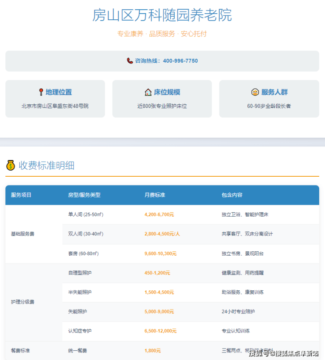Viewport: 325px width, 360px height.
Task: Click the price 1,500-4,500元
Action: [159, 292]
